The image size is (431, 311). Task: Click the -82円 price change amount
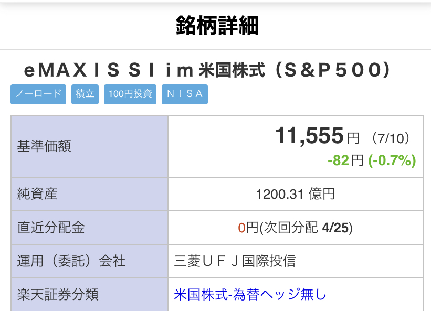[x=345, y=160]
